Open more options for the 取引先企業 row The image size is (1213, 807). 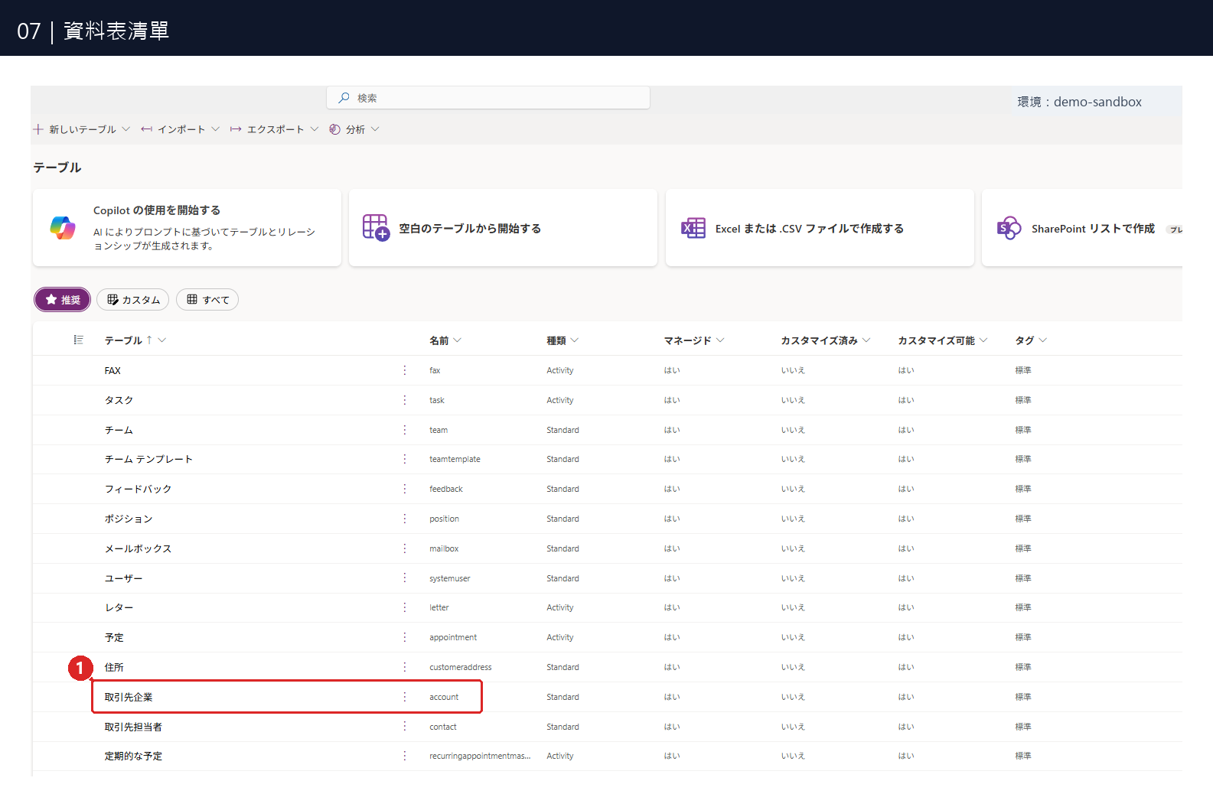(405, 697)
